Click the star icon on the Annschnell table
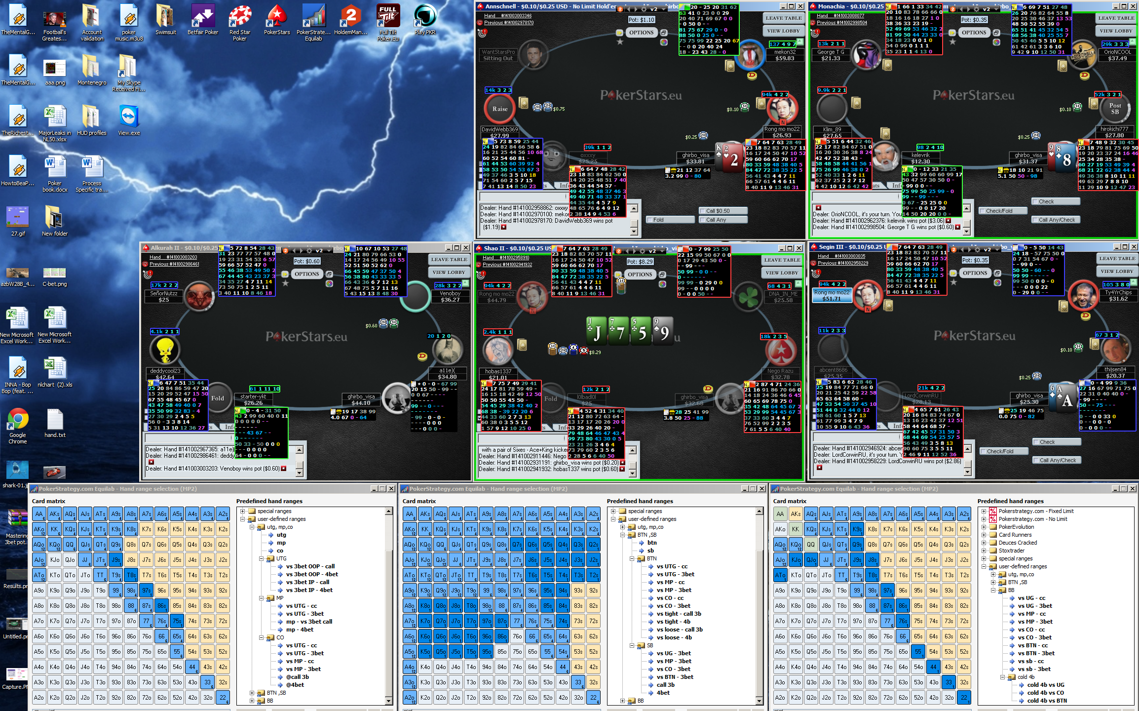The image size is (1139, 711). (x=620, y=42)
